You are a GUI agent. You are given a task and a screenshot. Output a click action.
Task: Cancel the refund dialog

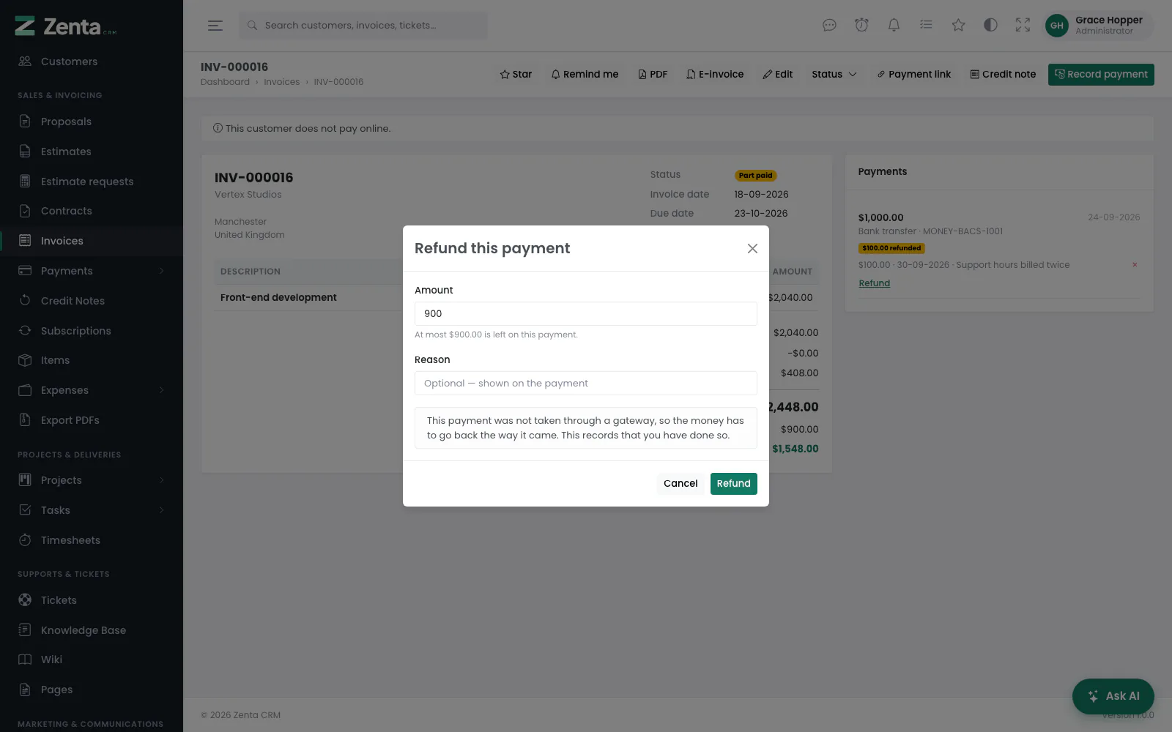pyautogui.click(x=680, y=483)
